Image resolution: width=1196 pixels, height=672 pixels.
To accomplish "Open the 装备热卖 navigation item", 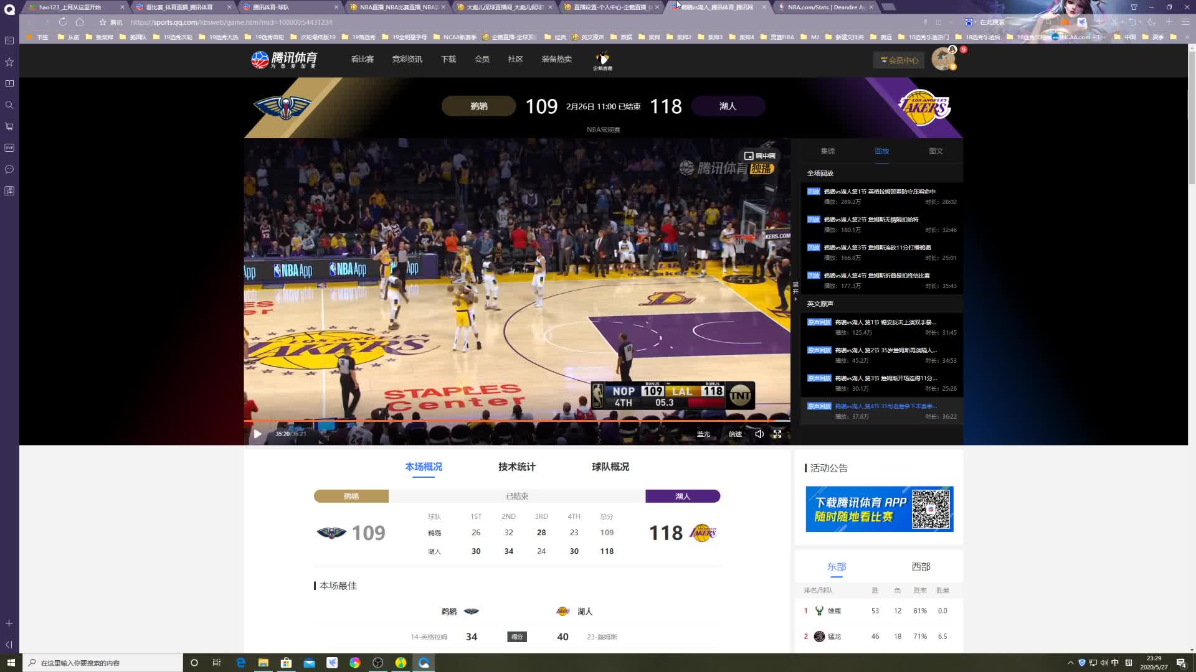I will [x=556, y=59].
